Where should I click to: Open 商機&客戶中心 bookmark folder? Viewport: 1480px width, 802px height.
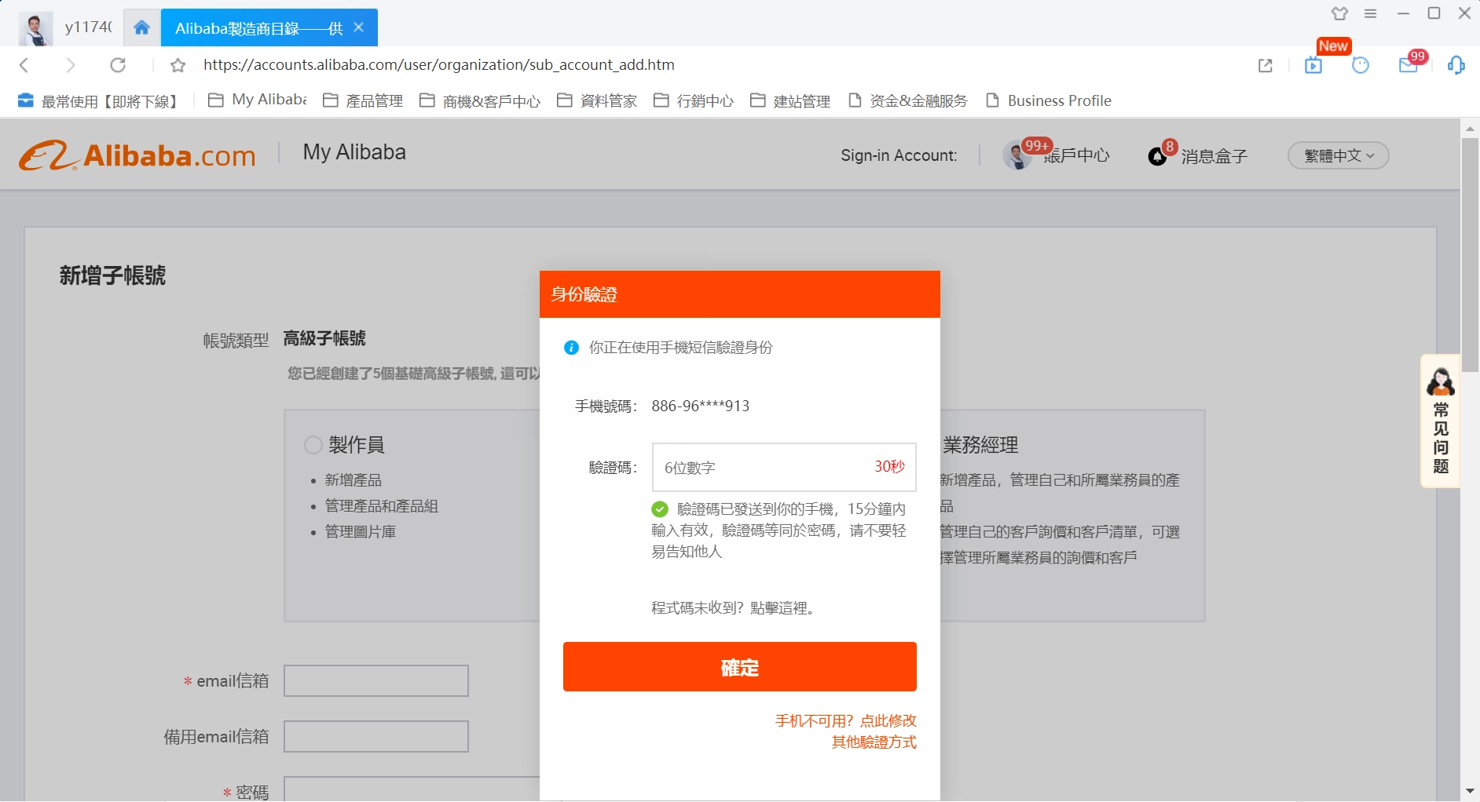(480, 100)
